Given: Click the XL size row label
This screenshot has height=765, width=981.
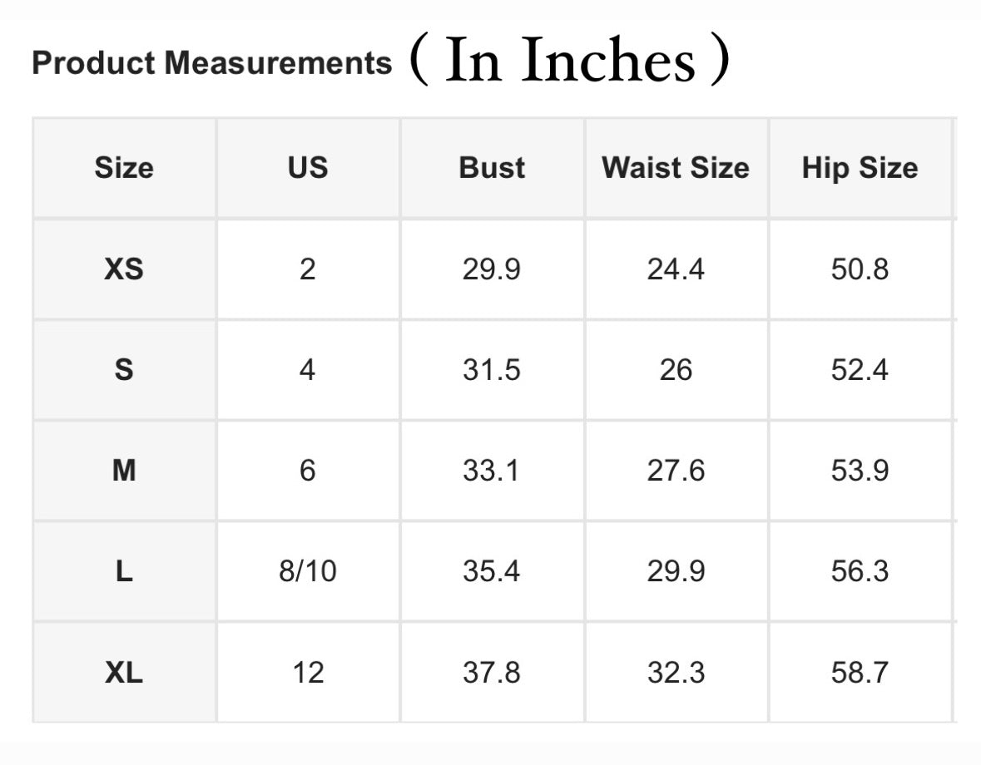Looking at the screenshot, I should (x=124, y=673).
